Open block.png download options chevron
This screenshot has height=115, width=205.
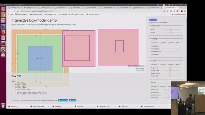coord(26,106)
